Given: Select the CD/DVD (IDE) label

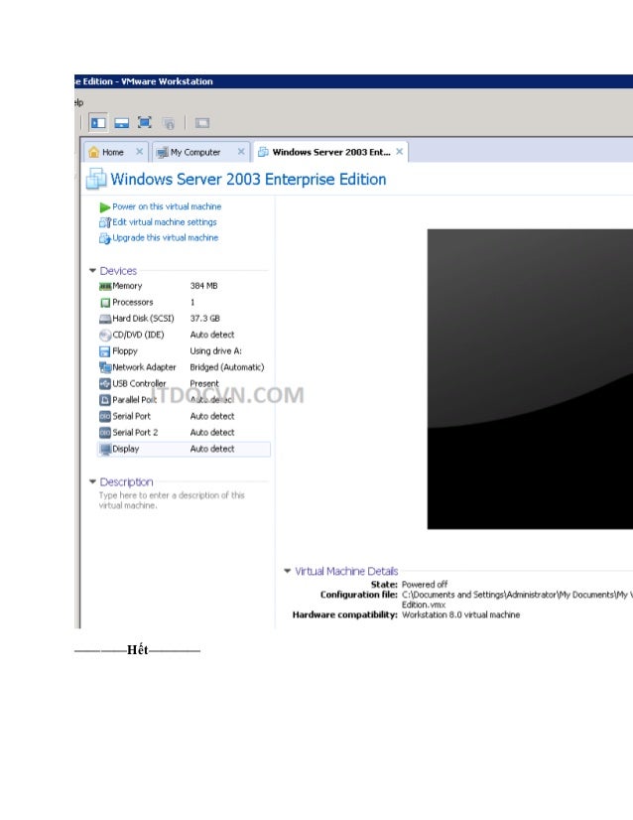Looking at the screenshot, I should (138, 335).
